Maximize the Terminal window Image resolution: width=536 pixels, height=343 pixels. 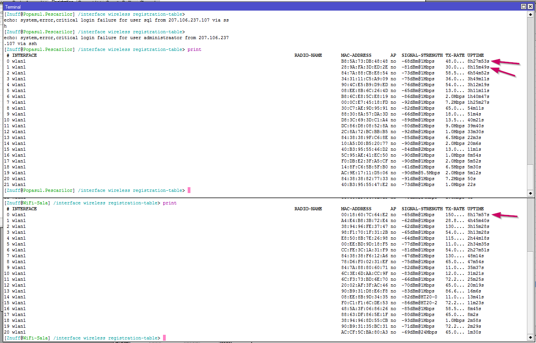523,7
